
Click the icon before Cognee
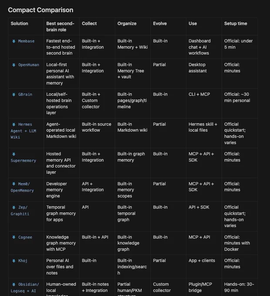click(x=14, y=237)
